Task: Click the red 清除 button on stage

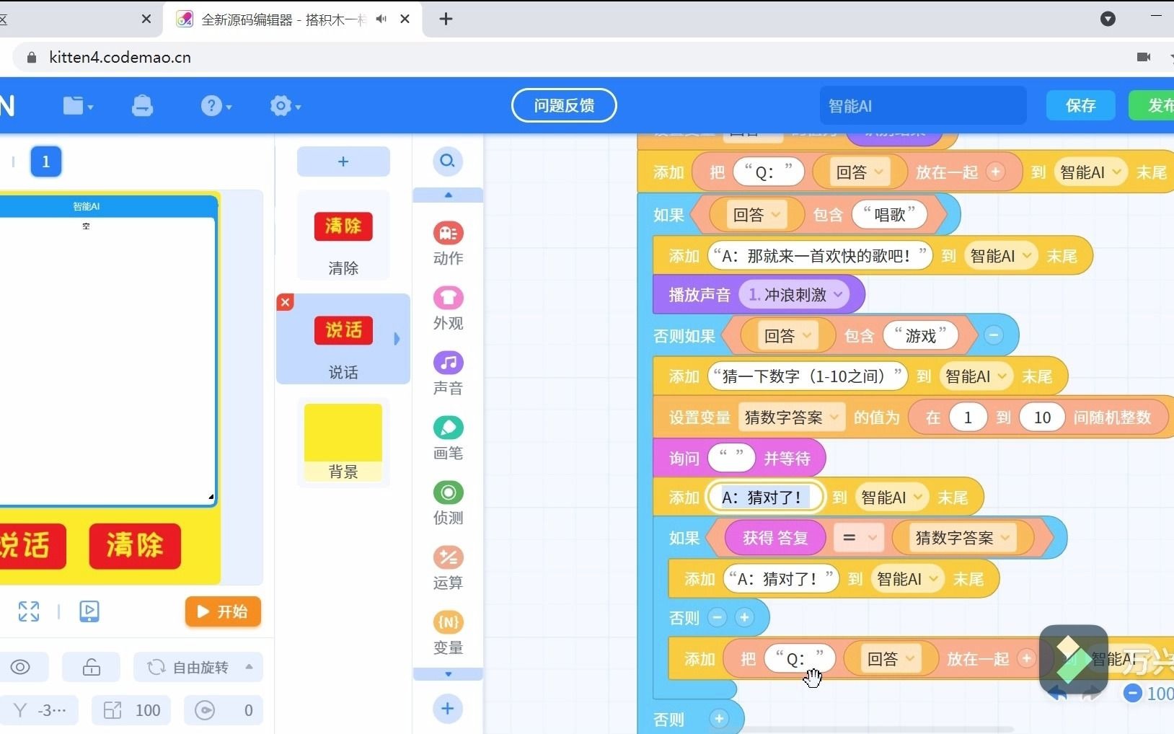Action: 135,546
